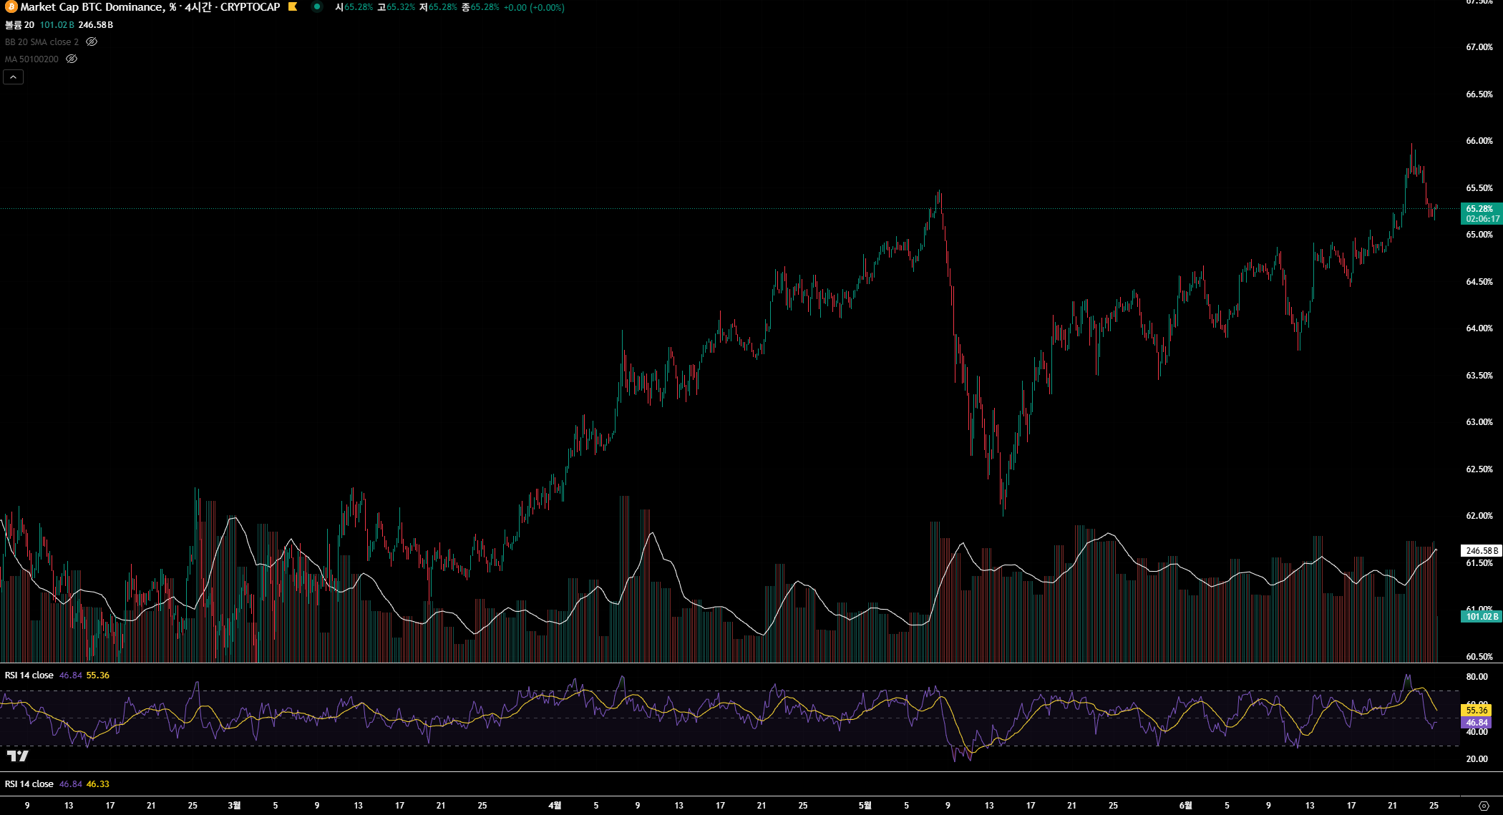This screenshot has height=815, width=1503.
Task: Select upper RSI 14 close pane legend
Action: tap(29, 675)
